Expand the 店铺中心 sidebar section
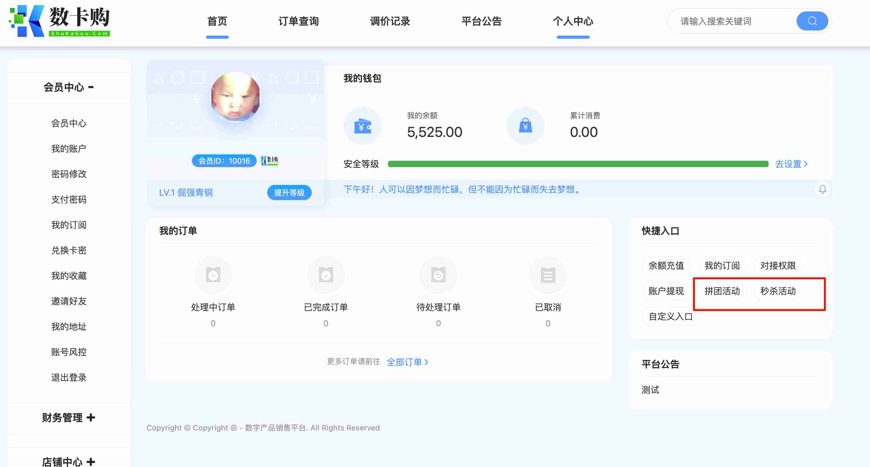 click(69, 461)
